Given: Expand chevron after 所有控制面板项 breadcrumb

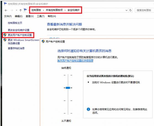Looking at the screenshot, I should (x=65, y=10).
